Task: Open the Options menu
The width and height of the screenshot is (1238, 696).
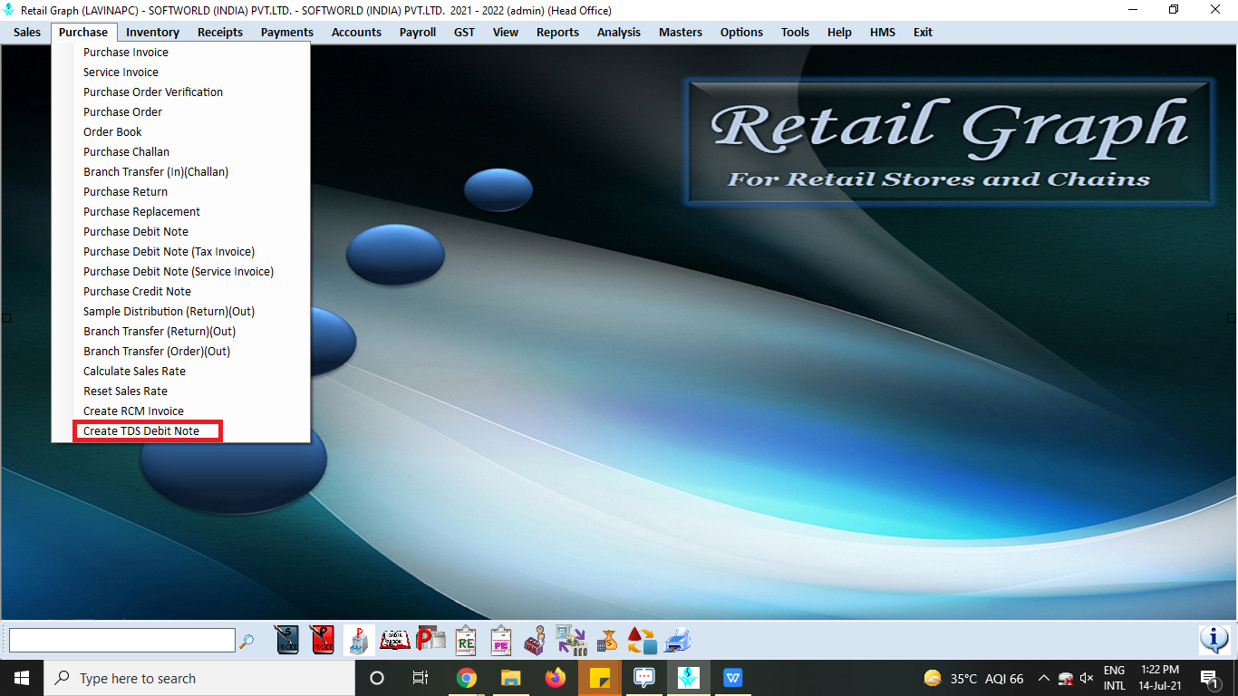Action: coord(741,32)
